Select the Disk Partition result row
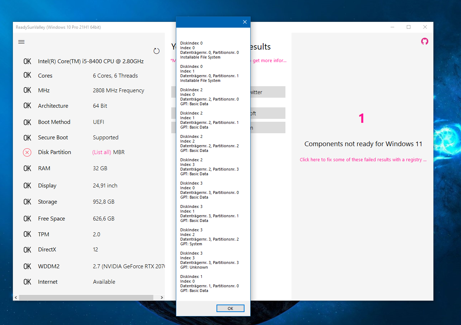 54,152
